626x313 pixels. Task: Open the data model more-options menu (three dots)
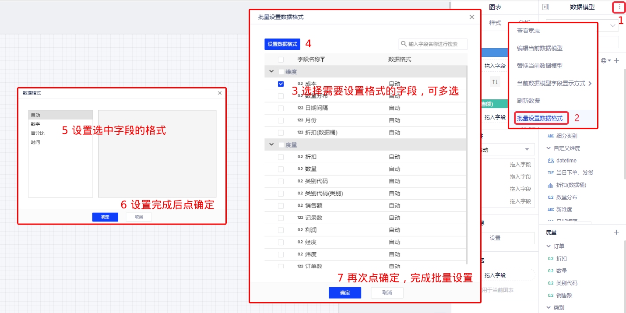pos(619,7)
